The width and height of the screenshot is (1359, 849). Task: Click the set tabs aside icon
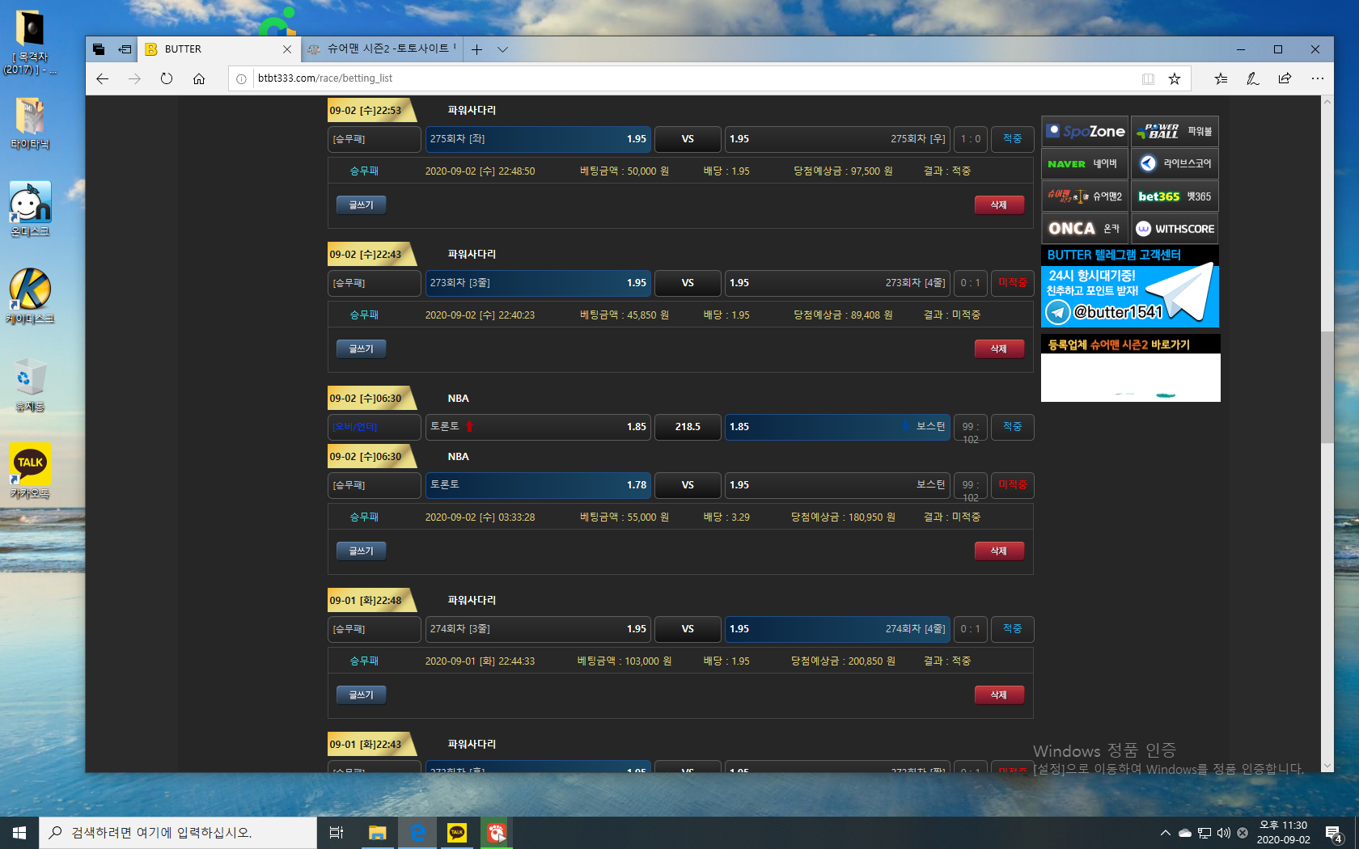pos(125,49)
